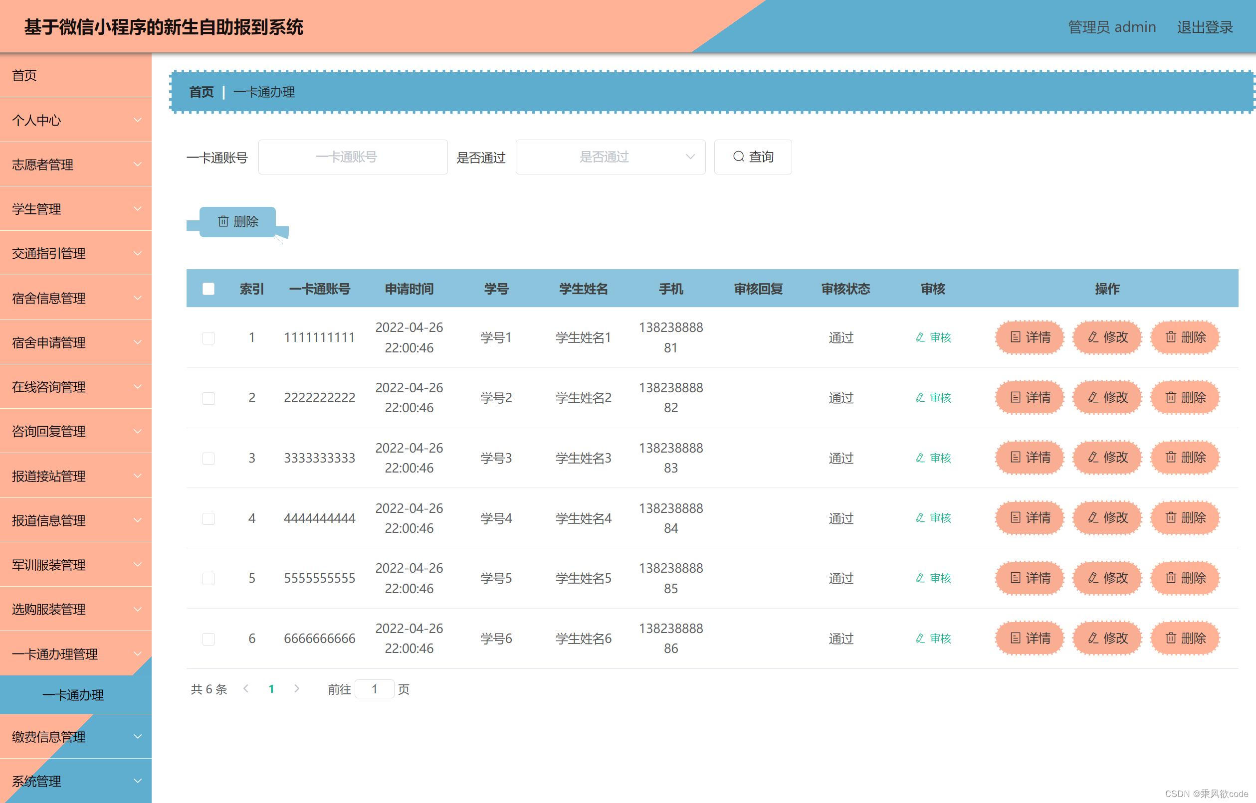Open 详情 details for row 2
This screenshot has width=1256, height=803.
tap(1030, 398)
